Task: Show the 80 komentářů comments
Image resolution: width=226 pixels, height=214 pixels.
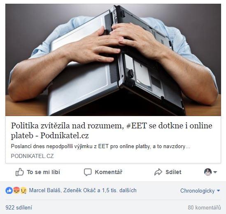Action: click(x=204, y=208)
